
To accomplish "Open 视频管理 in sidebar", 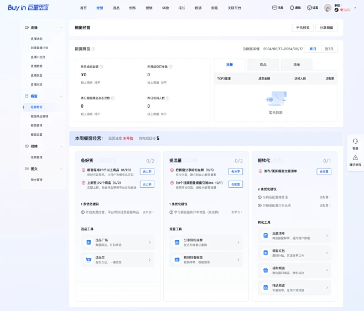I will click(37, 157).
